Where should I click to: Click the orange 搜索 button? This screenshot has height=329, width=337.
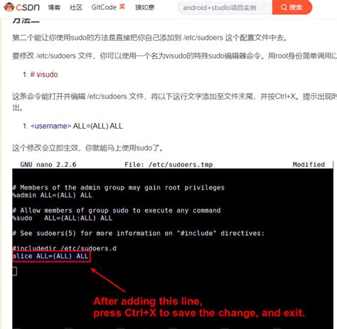click(x=292, y=7)
